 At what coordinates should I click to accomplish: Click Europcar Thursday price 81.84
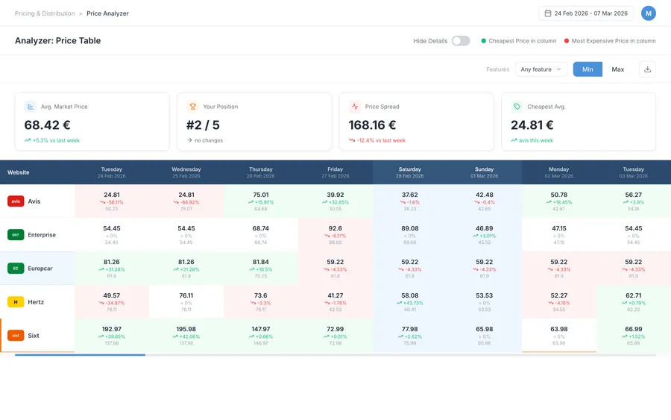261,262
